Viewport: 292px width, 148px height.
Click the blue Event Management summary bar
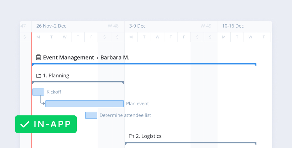click(x=144, y=64)
